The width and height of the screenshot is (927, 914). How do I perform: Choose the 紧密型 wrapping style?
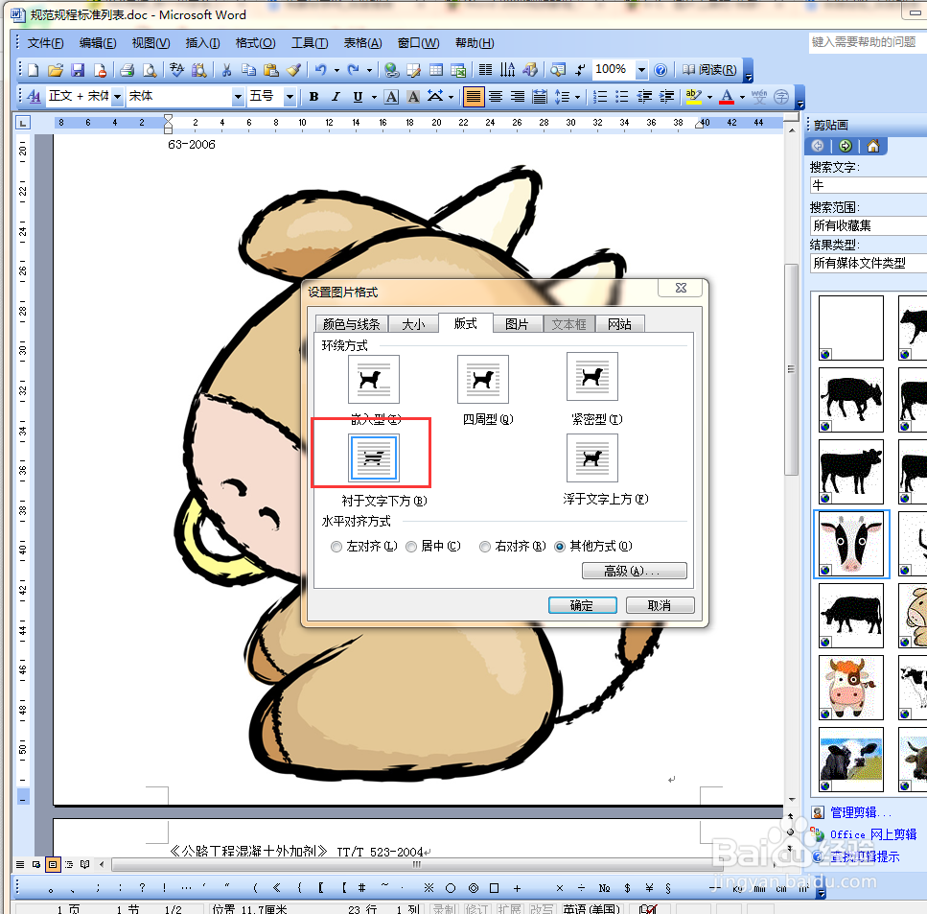click(x=592, y=377)
